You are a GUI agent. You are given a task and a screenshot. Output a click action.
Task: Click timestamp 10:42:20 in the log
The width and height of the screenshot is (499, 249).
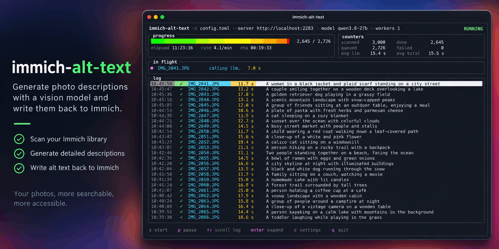click(161, 164)
